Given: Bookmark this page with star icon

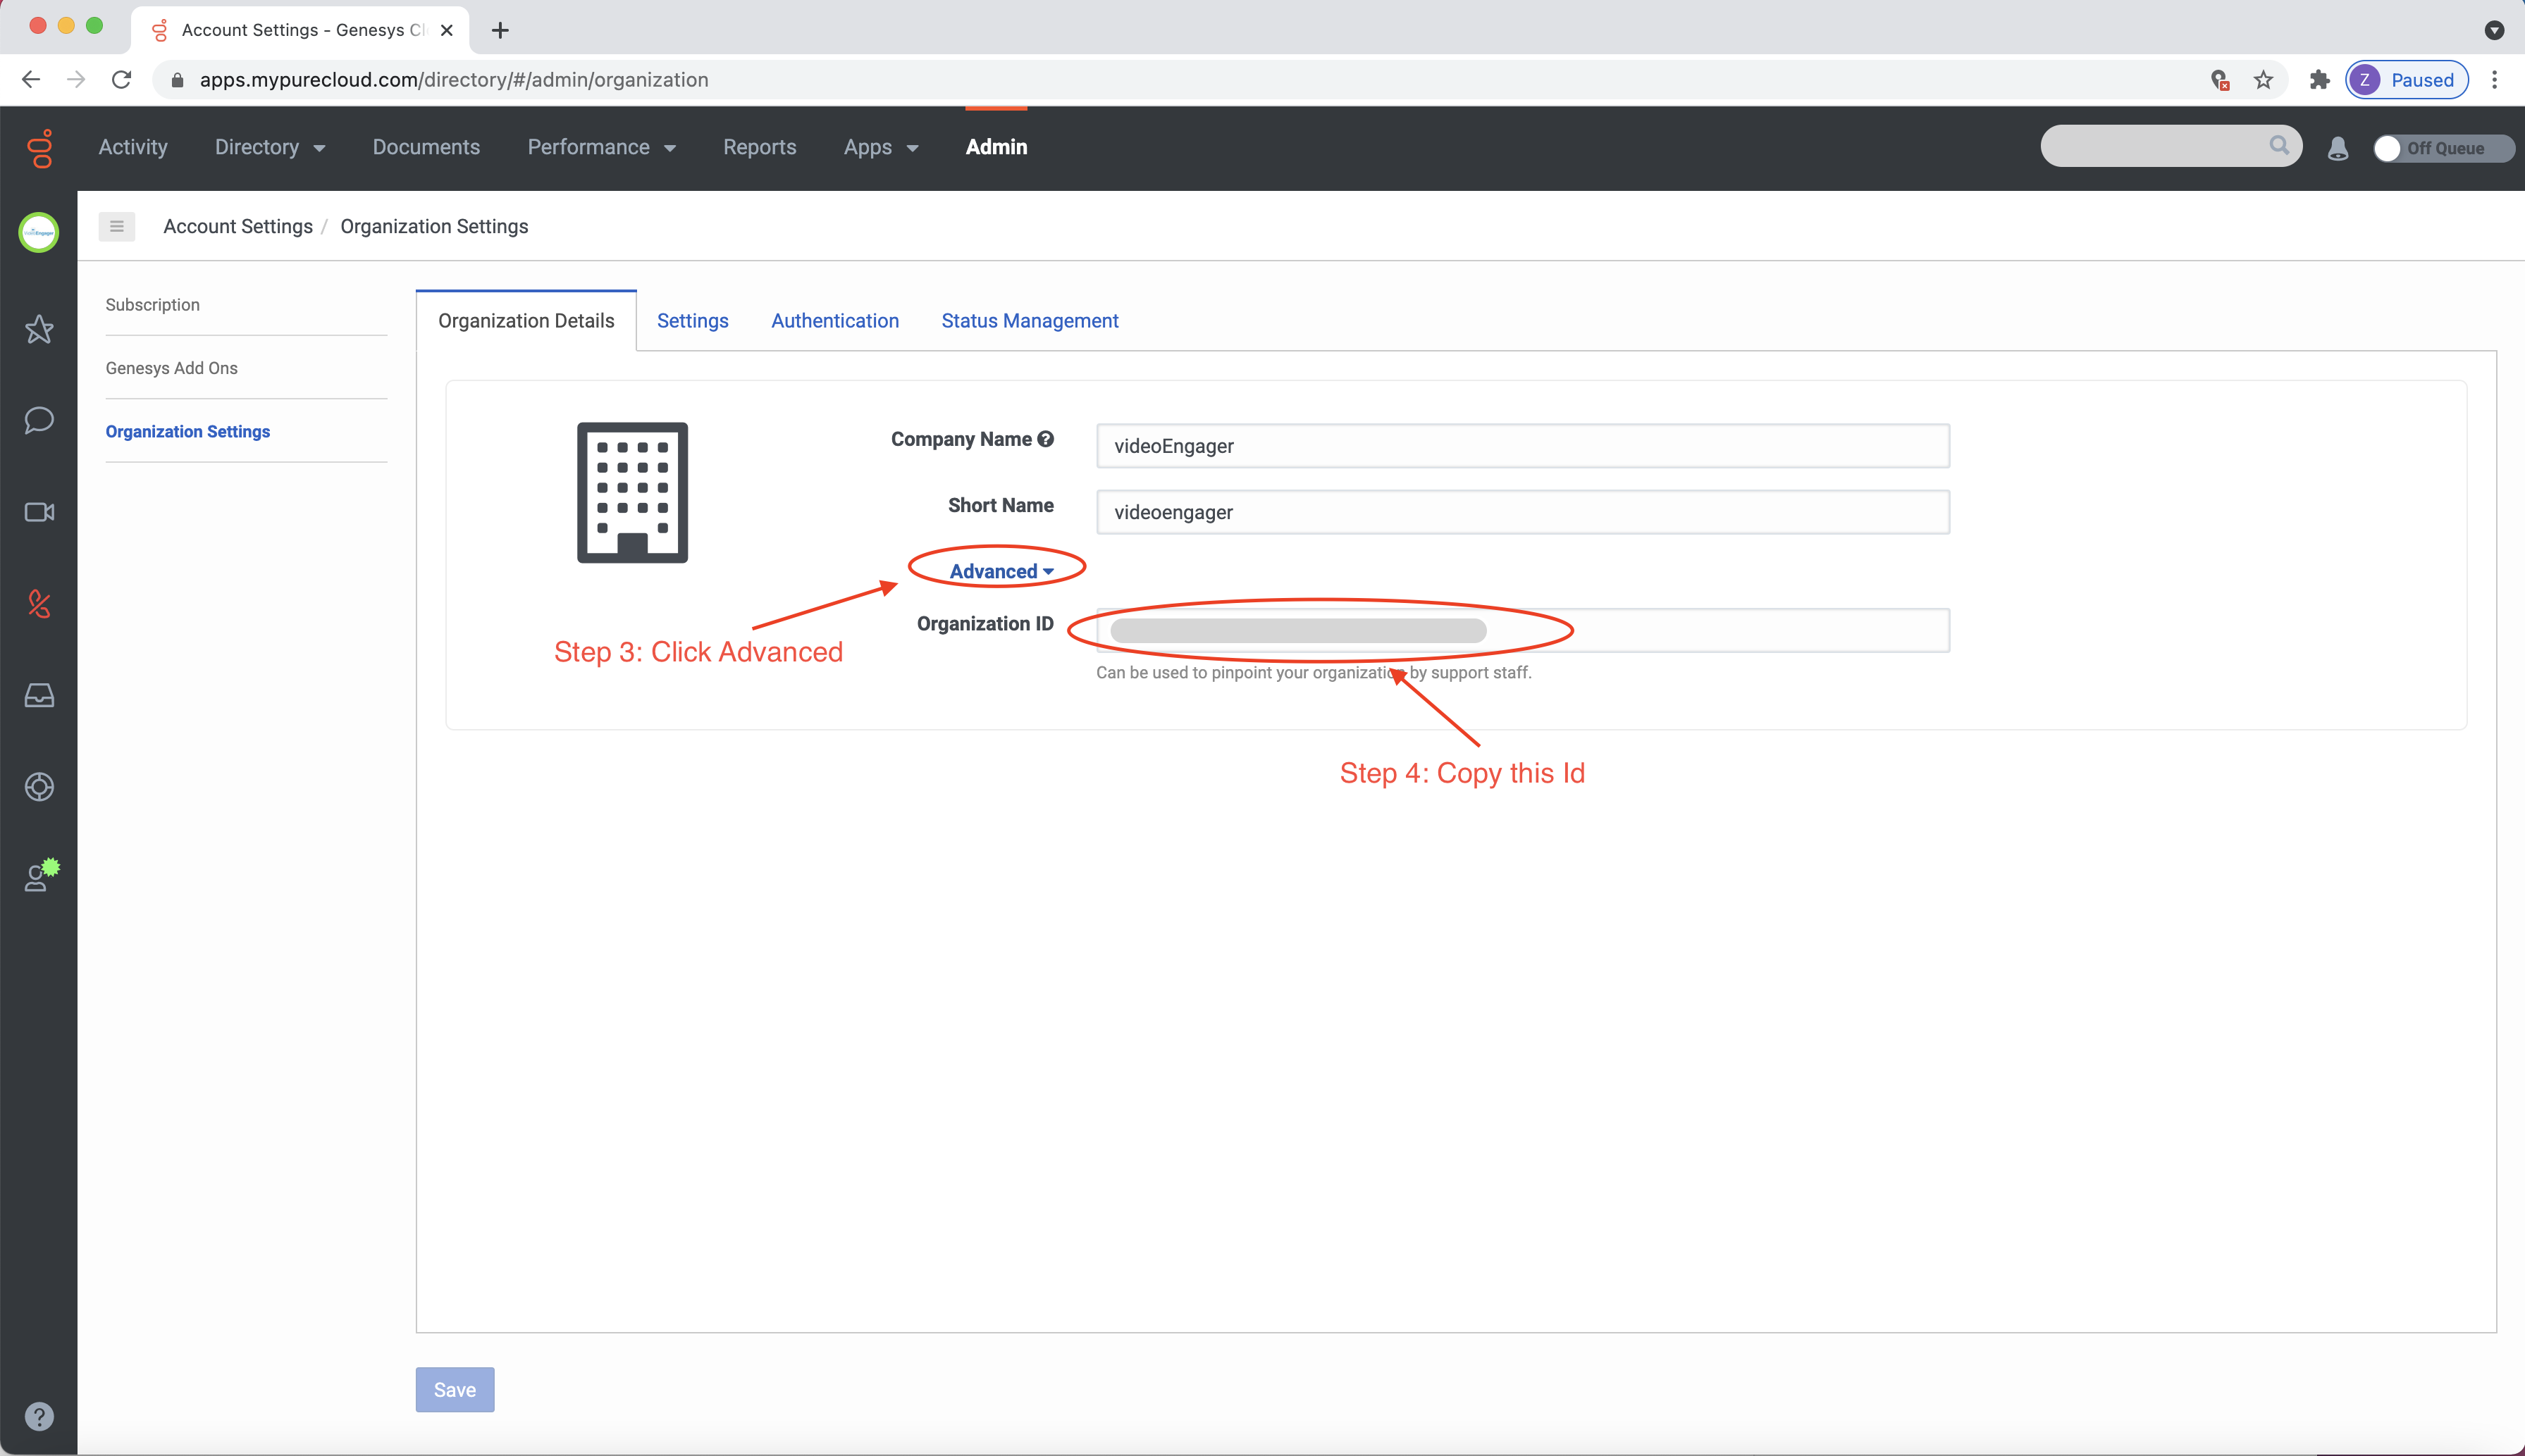Looking at the screenshot, I should [2263, 80].
